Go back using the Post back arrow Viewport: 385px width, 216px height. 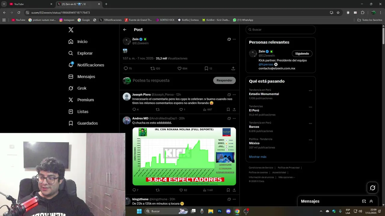[125, 30]
